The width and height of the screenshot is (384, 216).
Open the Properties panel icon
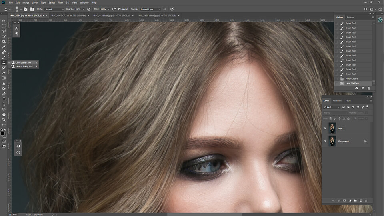18,146
